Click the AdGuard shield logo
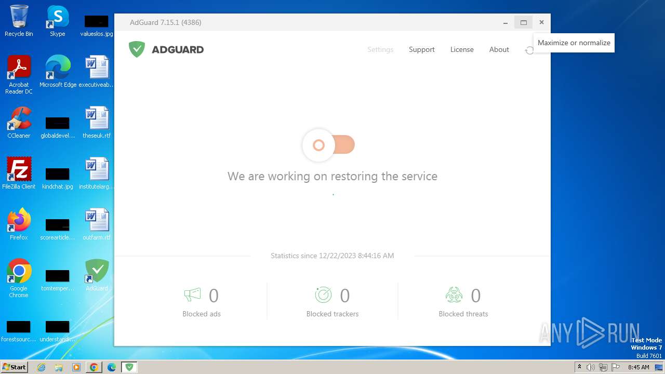This screenshot has width=665, height=374. [x=137, y=49]
